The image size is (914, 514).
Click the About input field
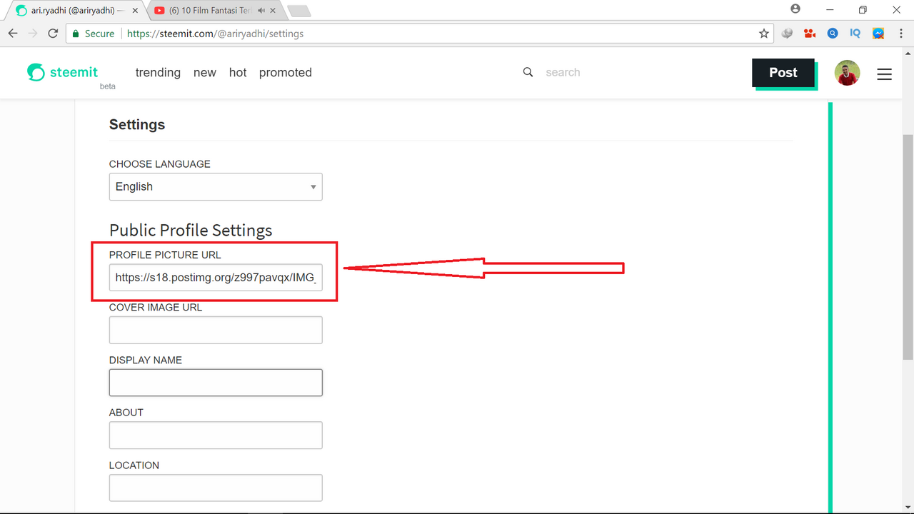[x=216, y=435]
